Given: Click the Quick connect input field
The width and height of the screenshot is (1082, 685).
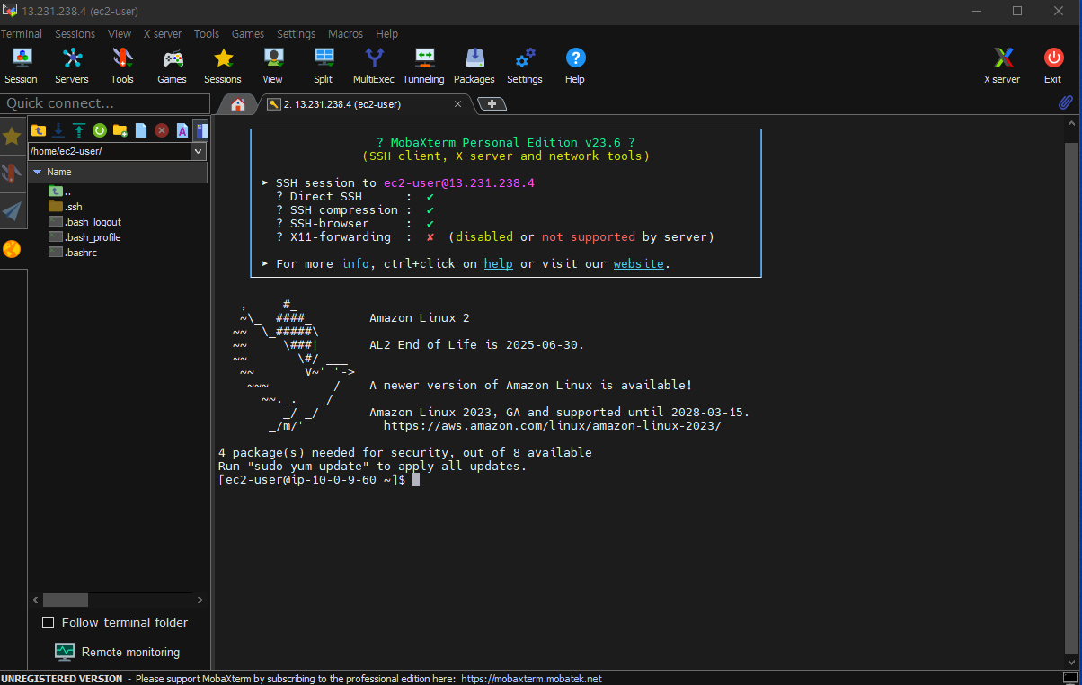Looking at the screenshot, I should tap(104, 102).
